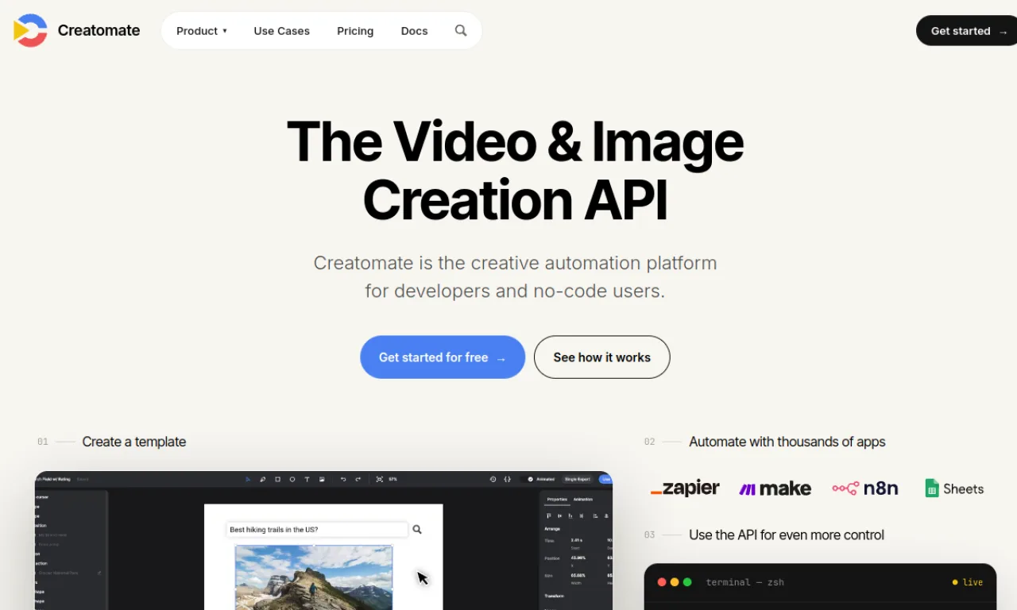Click the green dot in the terminal window
Image resolution: width=1017 pixels, height=610 pixels.
point(687,582)
